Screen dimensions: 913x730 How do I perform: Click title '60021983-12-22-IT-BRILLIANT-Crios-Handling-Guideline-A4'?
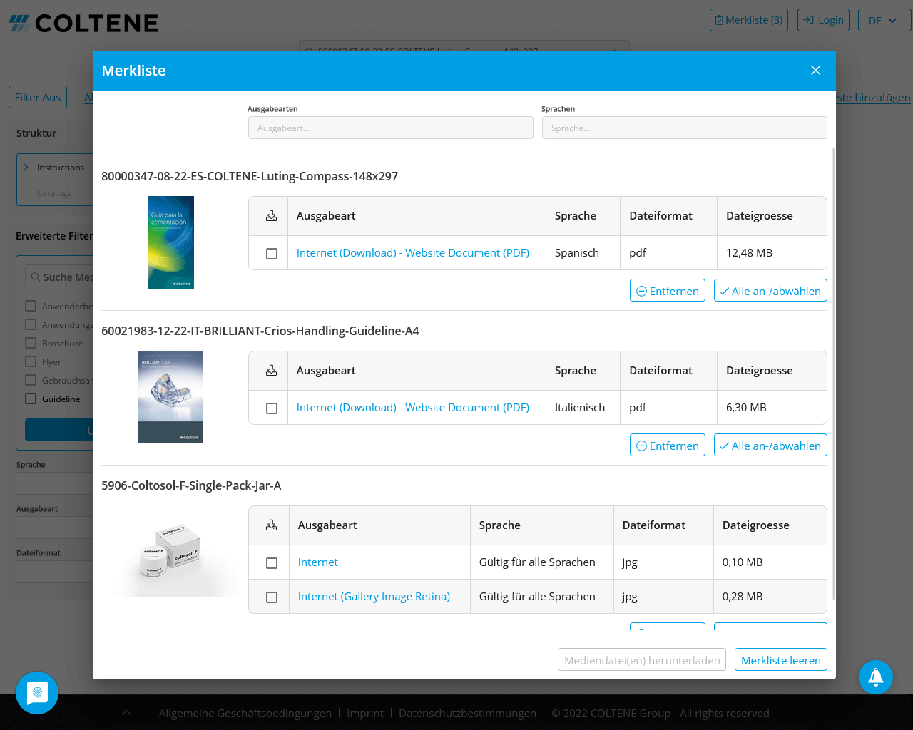click(260, 331)
